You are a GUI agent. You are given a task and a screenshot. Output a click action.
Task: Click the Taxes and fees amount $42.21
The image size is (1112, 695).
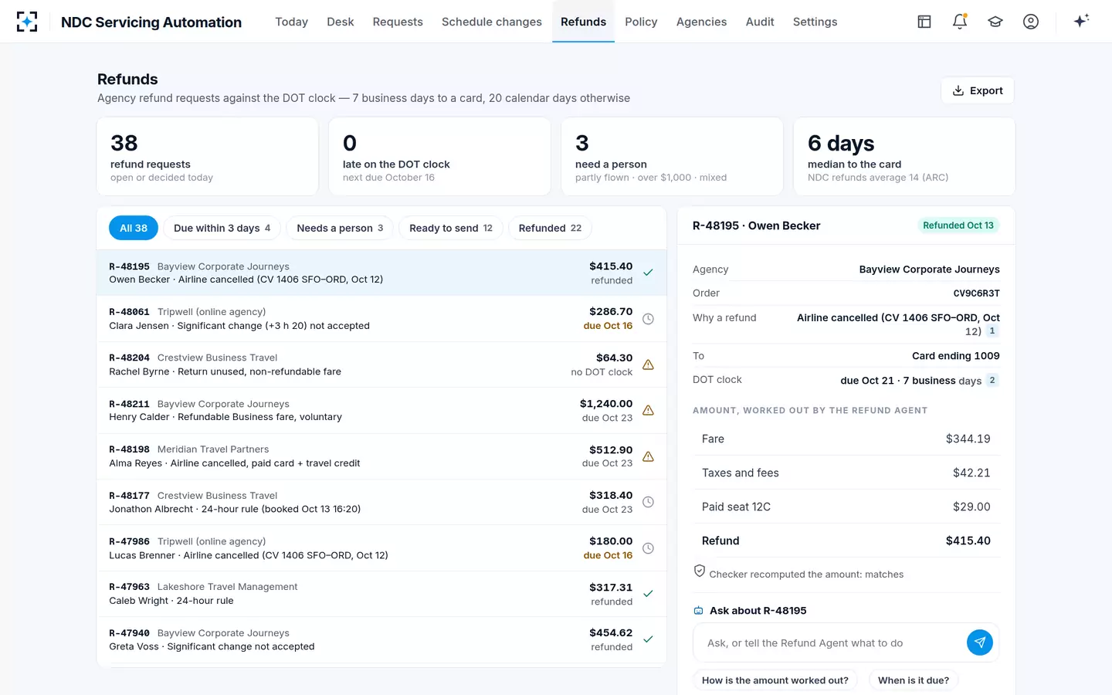point(971,473)
